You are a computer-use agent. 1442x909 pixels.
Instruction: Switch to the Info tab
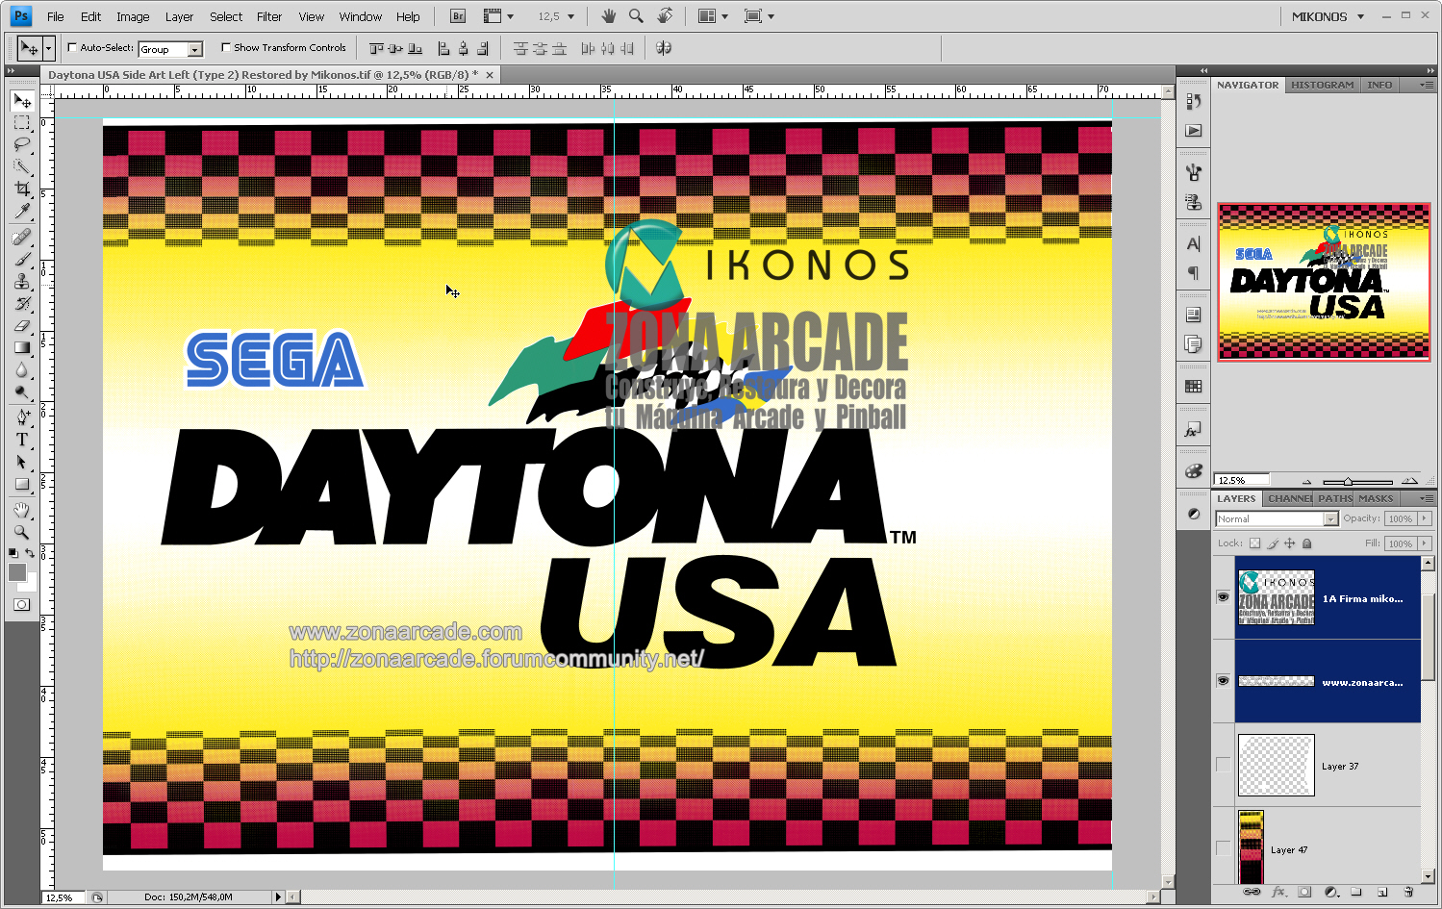pos(1379,85)
